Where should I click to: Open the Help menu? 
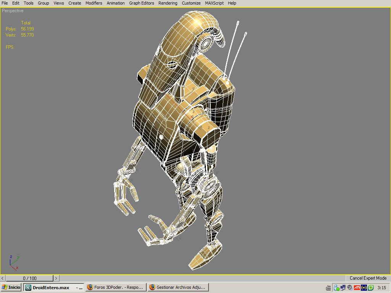tap(232, 3)
